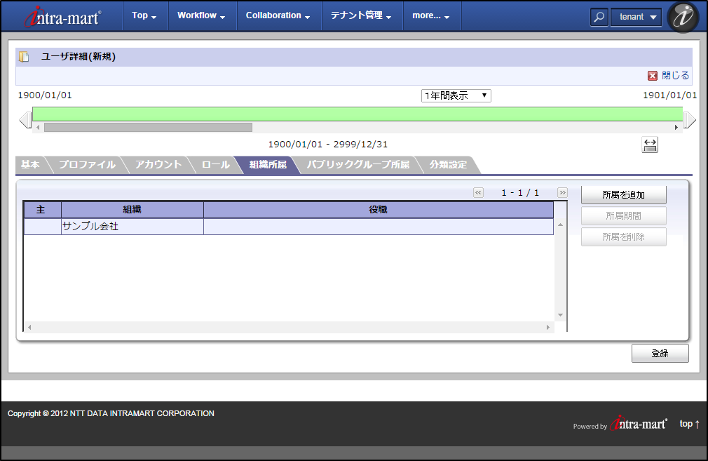Switch to the パブリックグループ所属 tab
Screen dimensions: 708x461
[x=358, y=165]
